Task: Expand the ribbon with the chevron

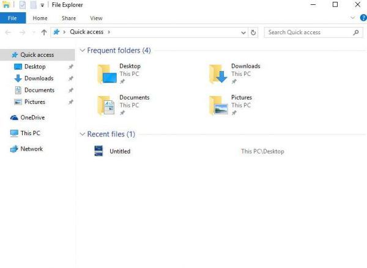Action: tap(353, 18)
